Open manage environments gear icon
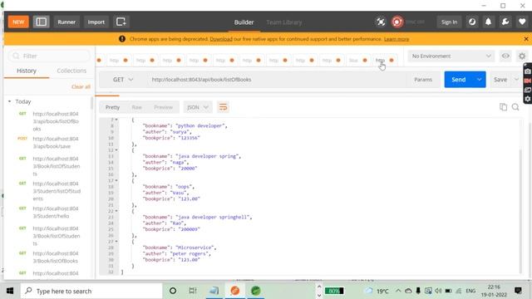Screen dimensions: 532x299 522,56
